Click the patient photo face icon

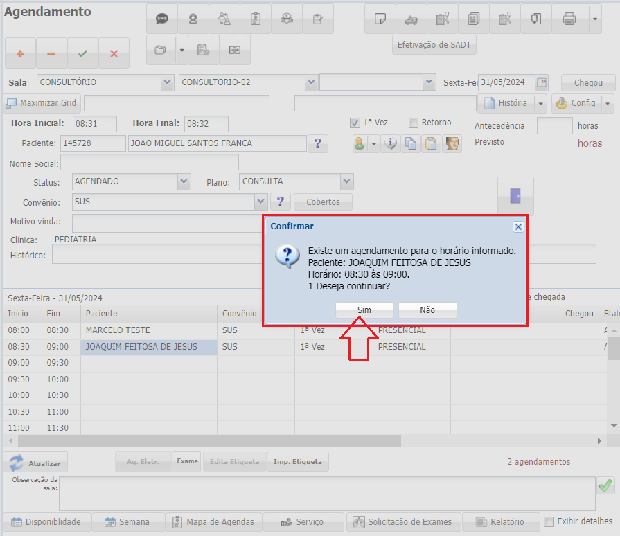pos(452,143)
